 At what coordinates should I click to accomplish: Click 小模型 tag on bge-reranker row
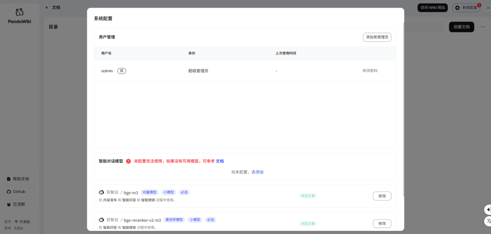click(x=195, y=220)
